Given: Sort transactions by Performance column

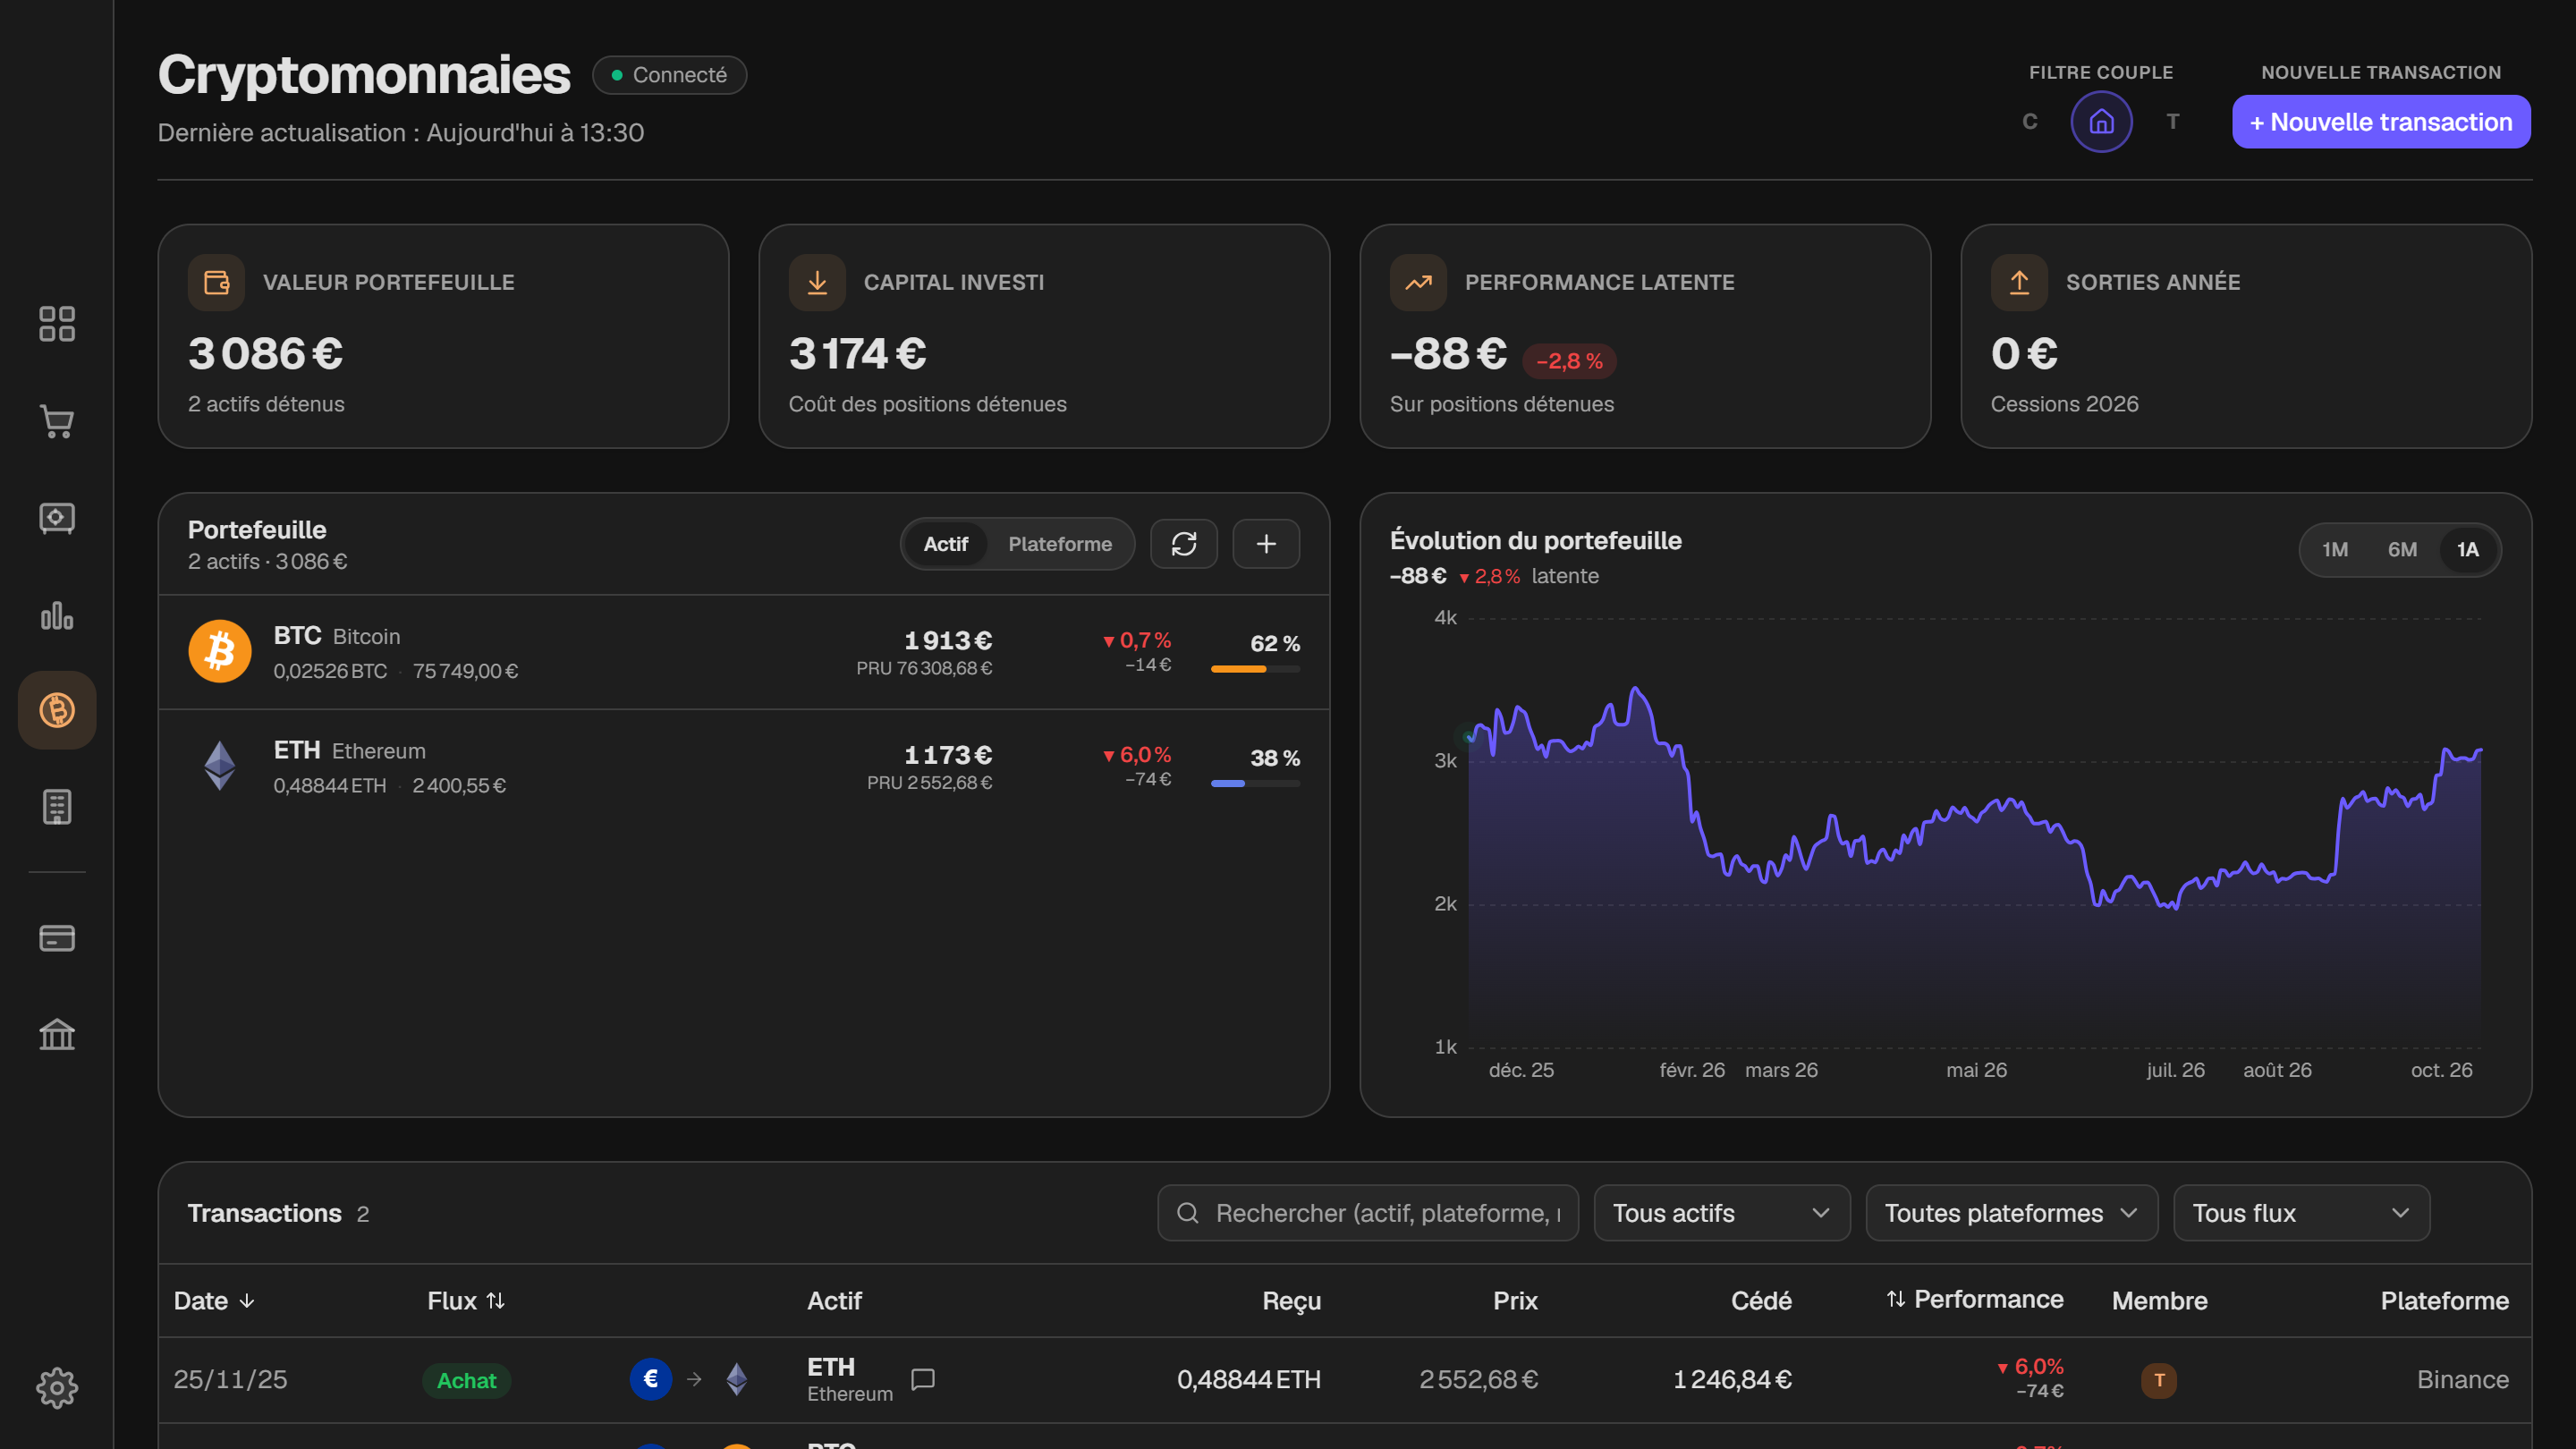Looking at the screenshot, I should (1975, 1299).
